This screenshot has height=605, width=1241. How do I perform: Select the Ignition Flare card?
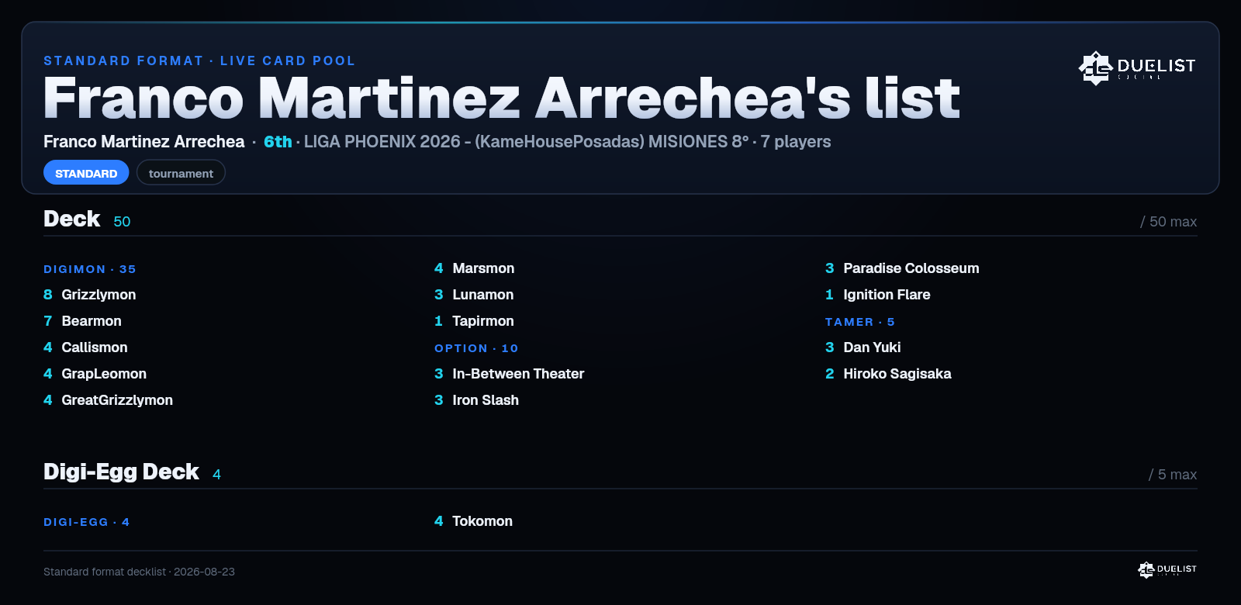pyautogui.click(x=878, y=295)
